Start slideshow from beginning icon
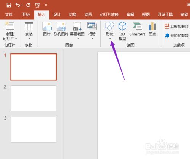Screen dimensions: 190x159 click(x=37, y=5)
